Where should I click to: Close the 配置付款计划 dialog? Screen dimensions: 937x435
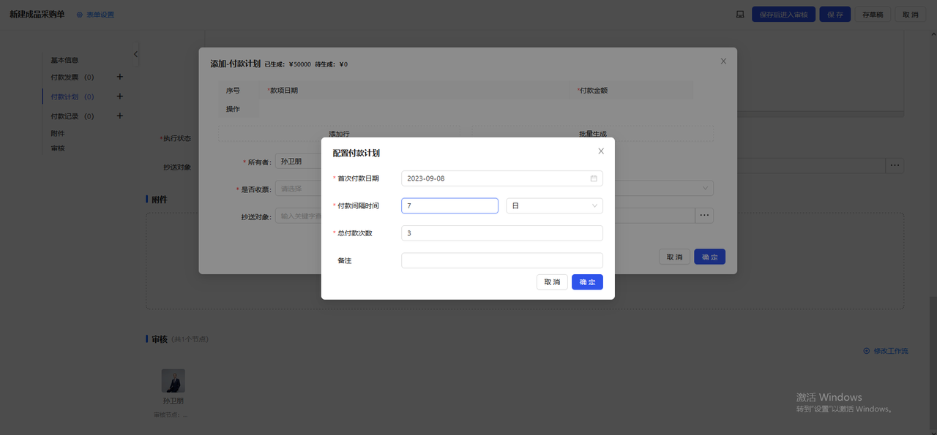tap(601, 151)
